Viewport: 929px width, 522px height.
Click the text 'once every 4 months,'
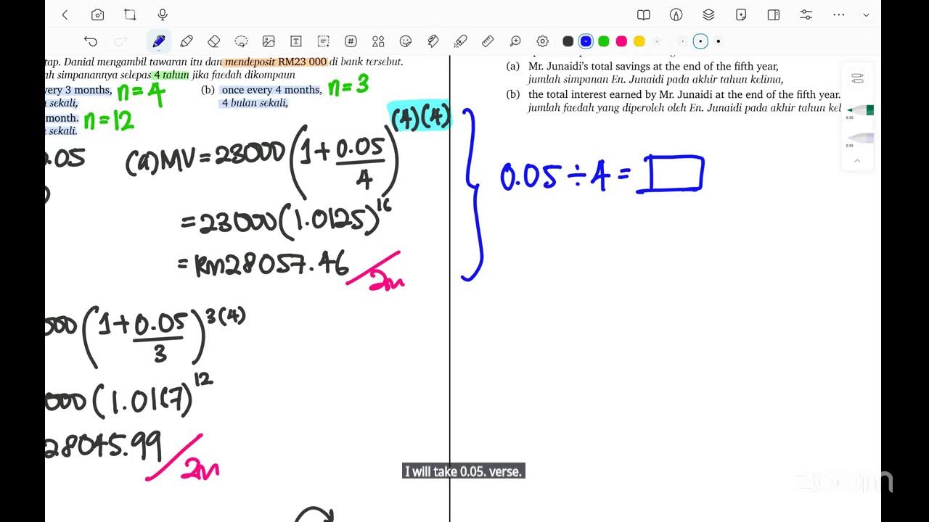[271, 90]
